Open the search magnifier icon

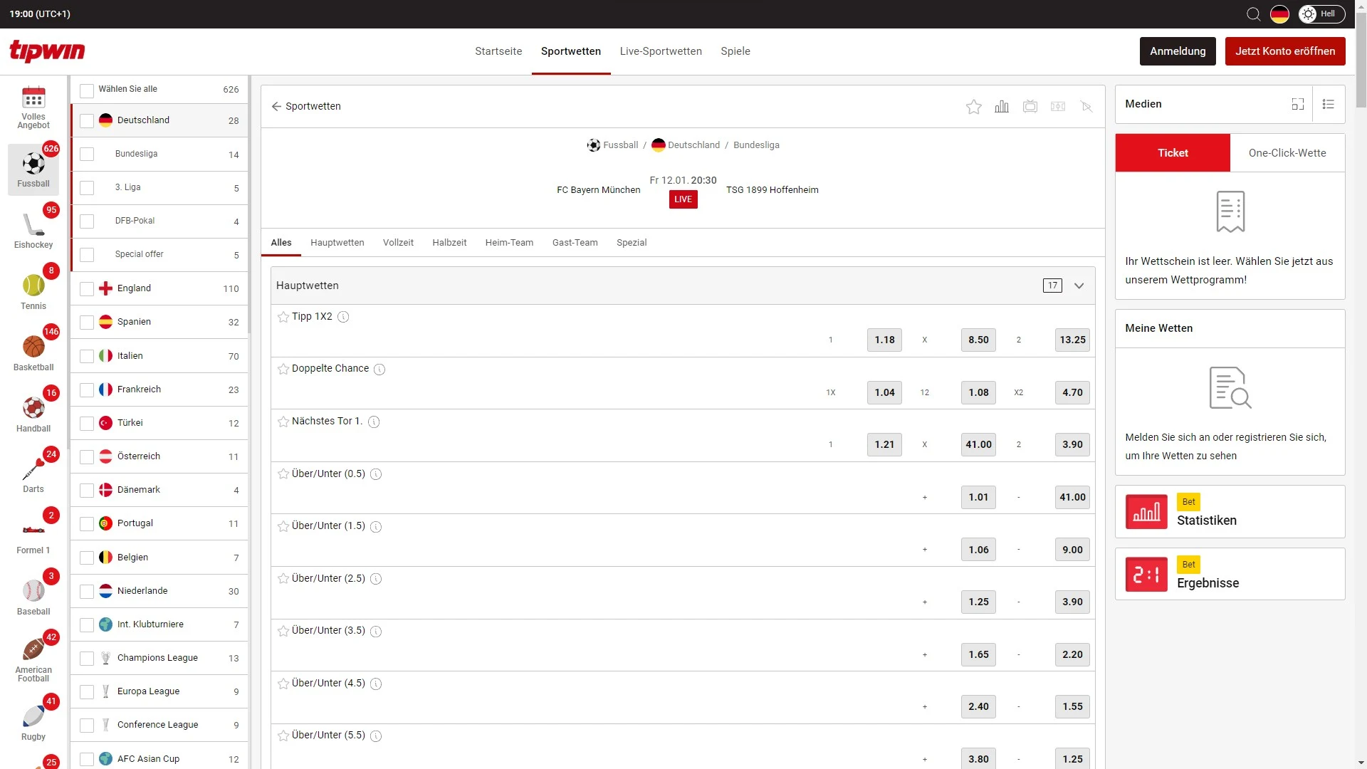[x=1253, y=14]
